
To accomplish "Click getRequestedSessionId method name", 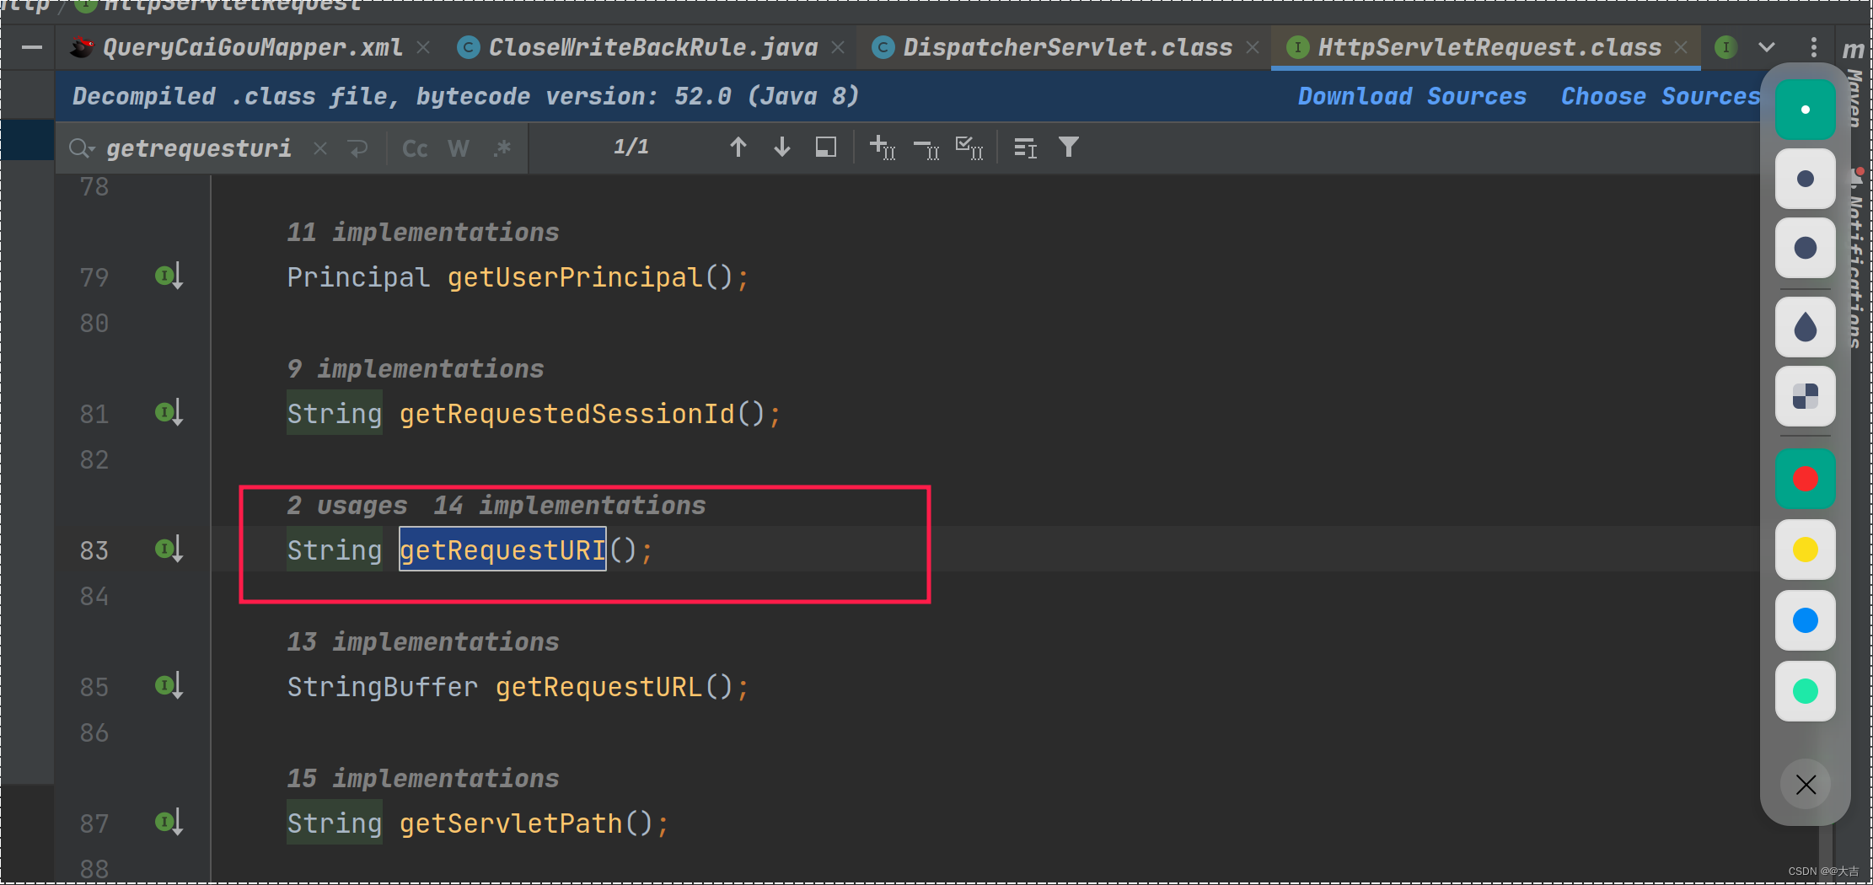I will tap(567, 414).
